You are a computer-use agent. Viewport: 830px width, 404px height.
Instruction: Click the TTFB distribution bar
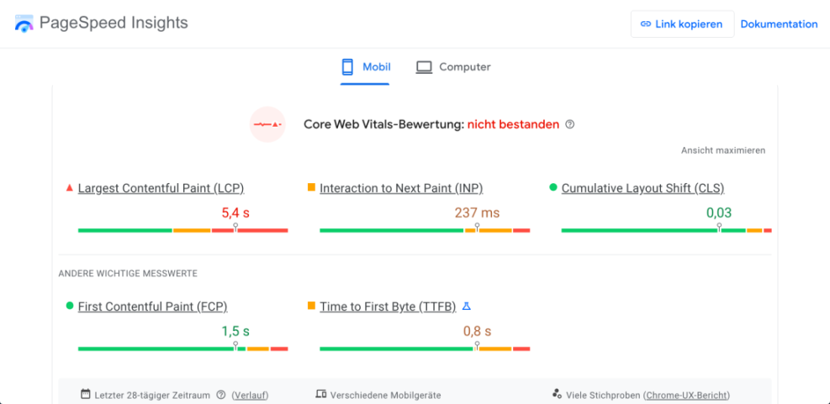click(425, 349)
